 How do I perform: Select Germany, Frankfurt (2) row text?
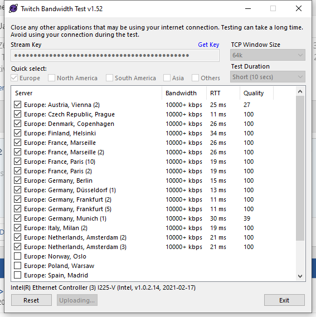point(67,199)
